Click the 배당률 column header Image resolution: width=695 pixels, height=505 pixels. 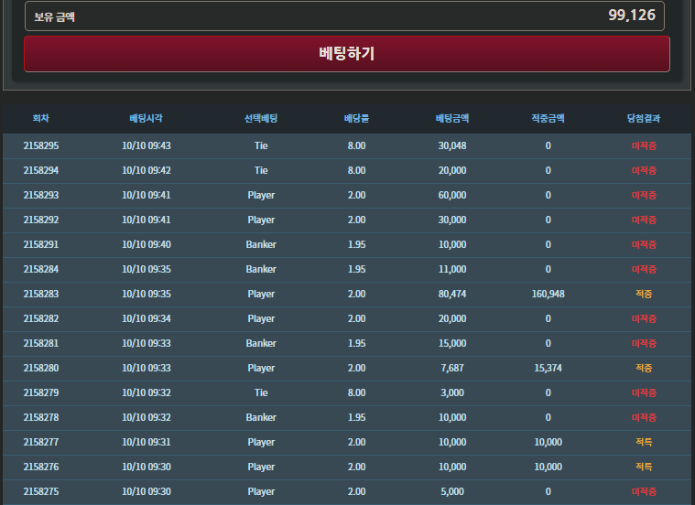pyautogui.click(x=357, y=118)
